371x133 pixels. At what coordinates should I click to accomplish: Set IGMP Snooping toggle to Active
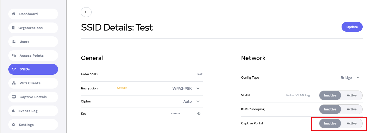(x=351, y=109)
